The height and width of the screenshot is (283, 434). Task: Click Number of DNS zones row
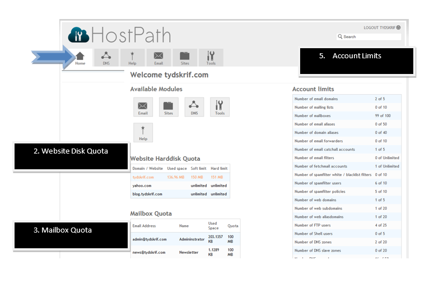click(x=347, y=242)
